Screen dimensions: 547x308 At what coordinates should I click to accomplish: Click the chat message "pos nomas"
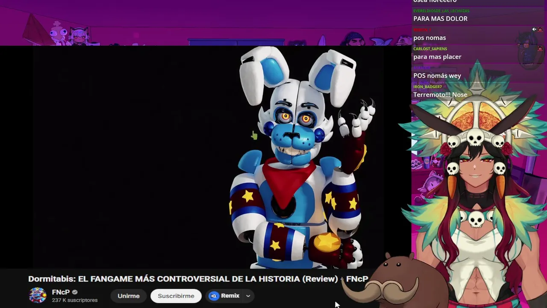coord(429,38)
